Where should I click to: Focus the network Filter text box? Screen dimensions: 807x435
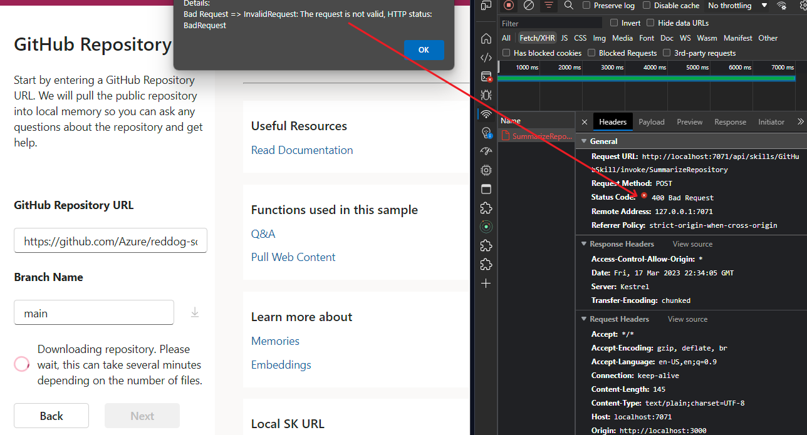pyautogui.click(x=551, y=23)
